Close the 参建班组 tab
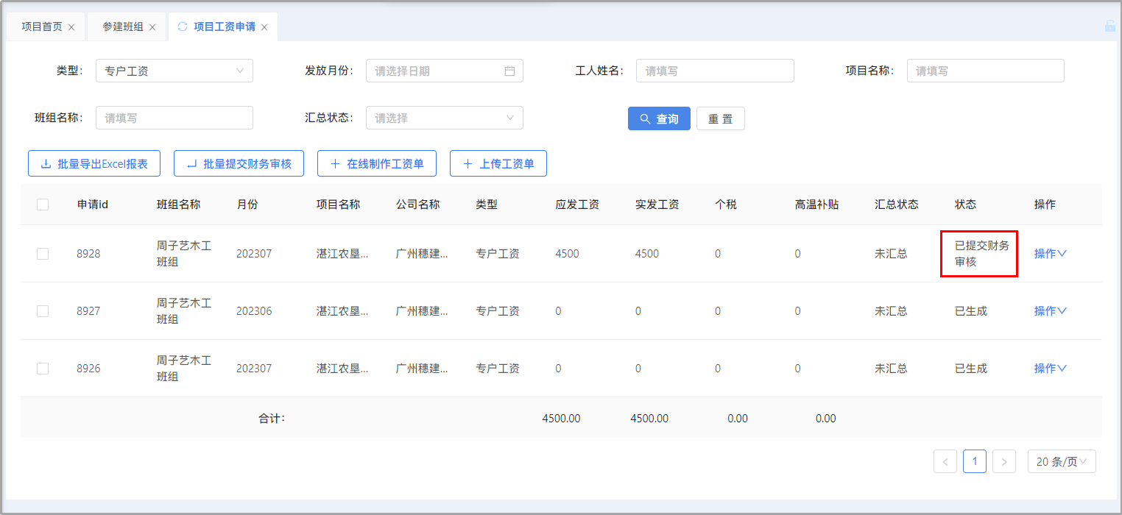 pos(152,27)
